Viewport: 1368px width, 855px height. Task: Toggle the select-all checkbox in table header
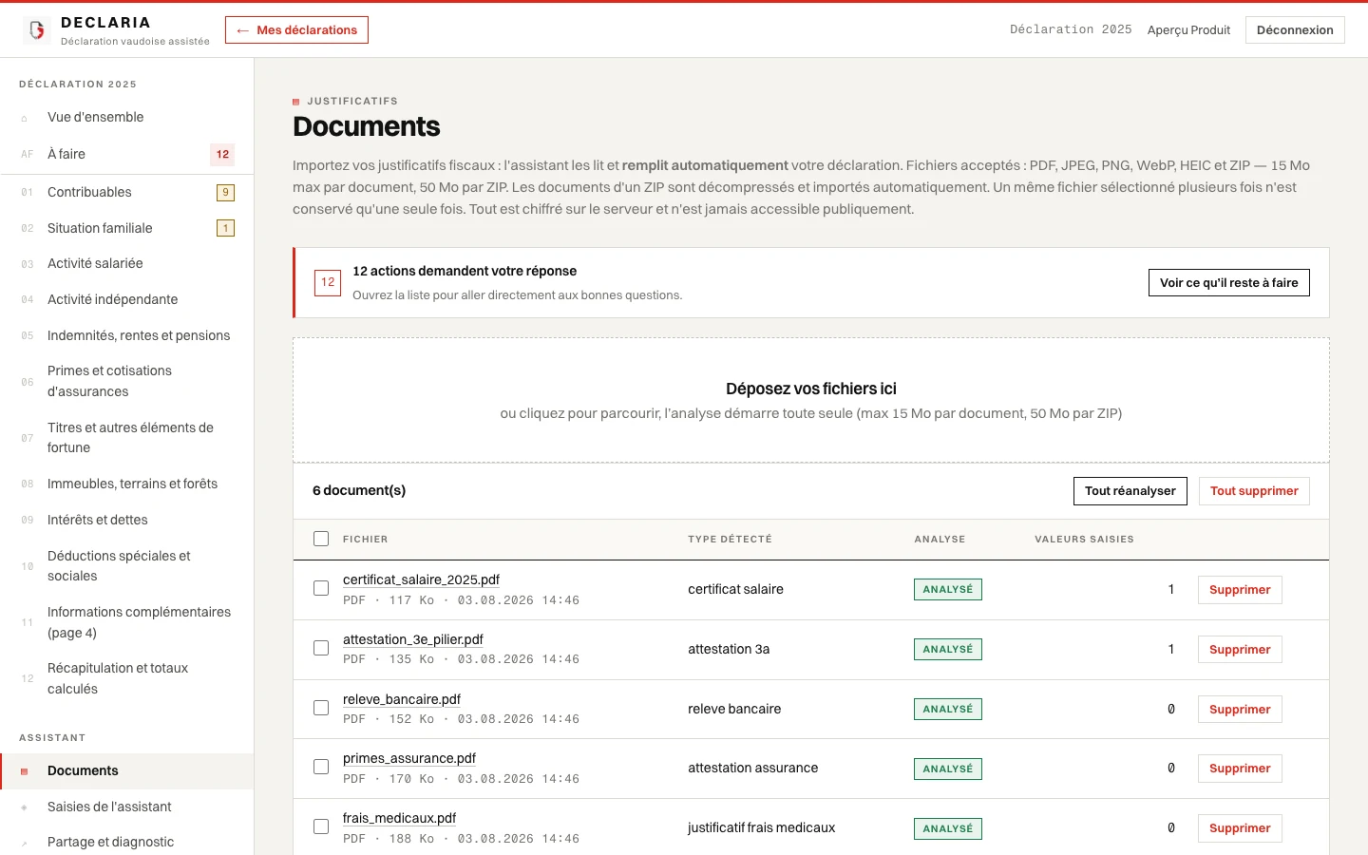pyautogui.click(x=321, y=539)
